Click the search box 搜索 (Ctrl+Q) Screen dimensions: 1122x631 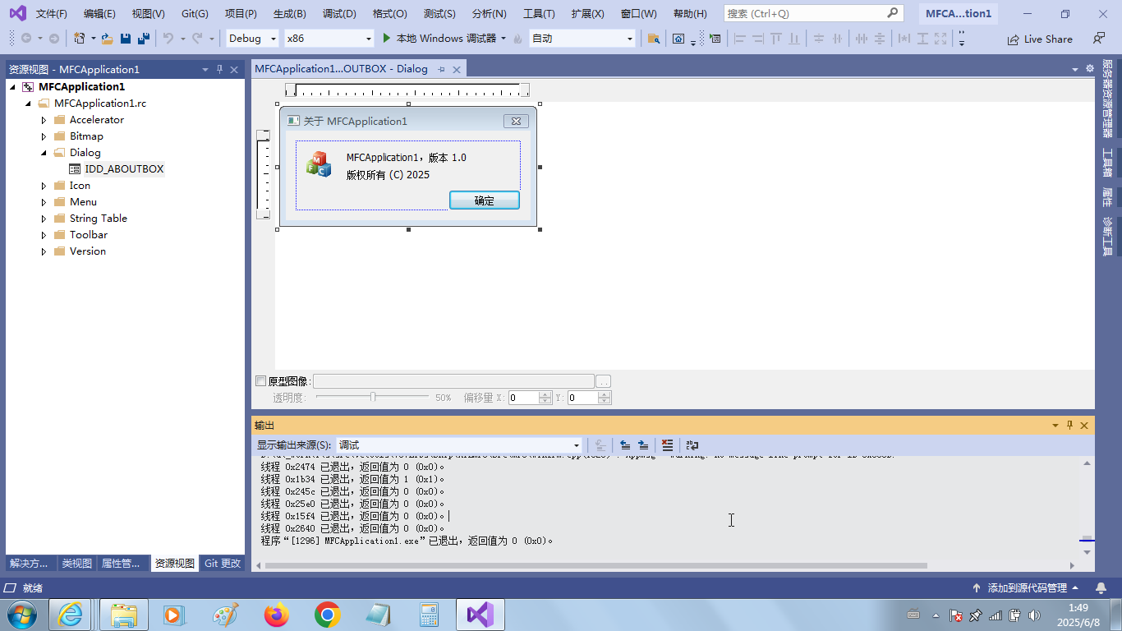(x=813, y=13)
